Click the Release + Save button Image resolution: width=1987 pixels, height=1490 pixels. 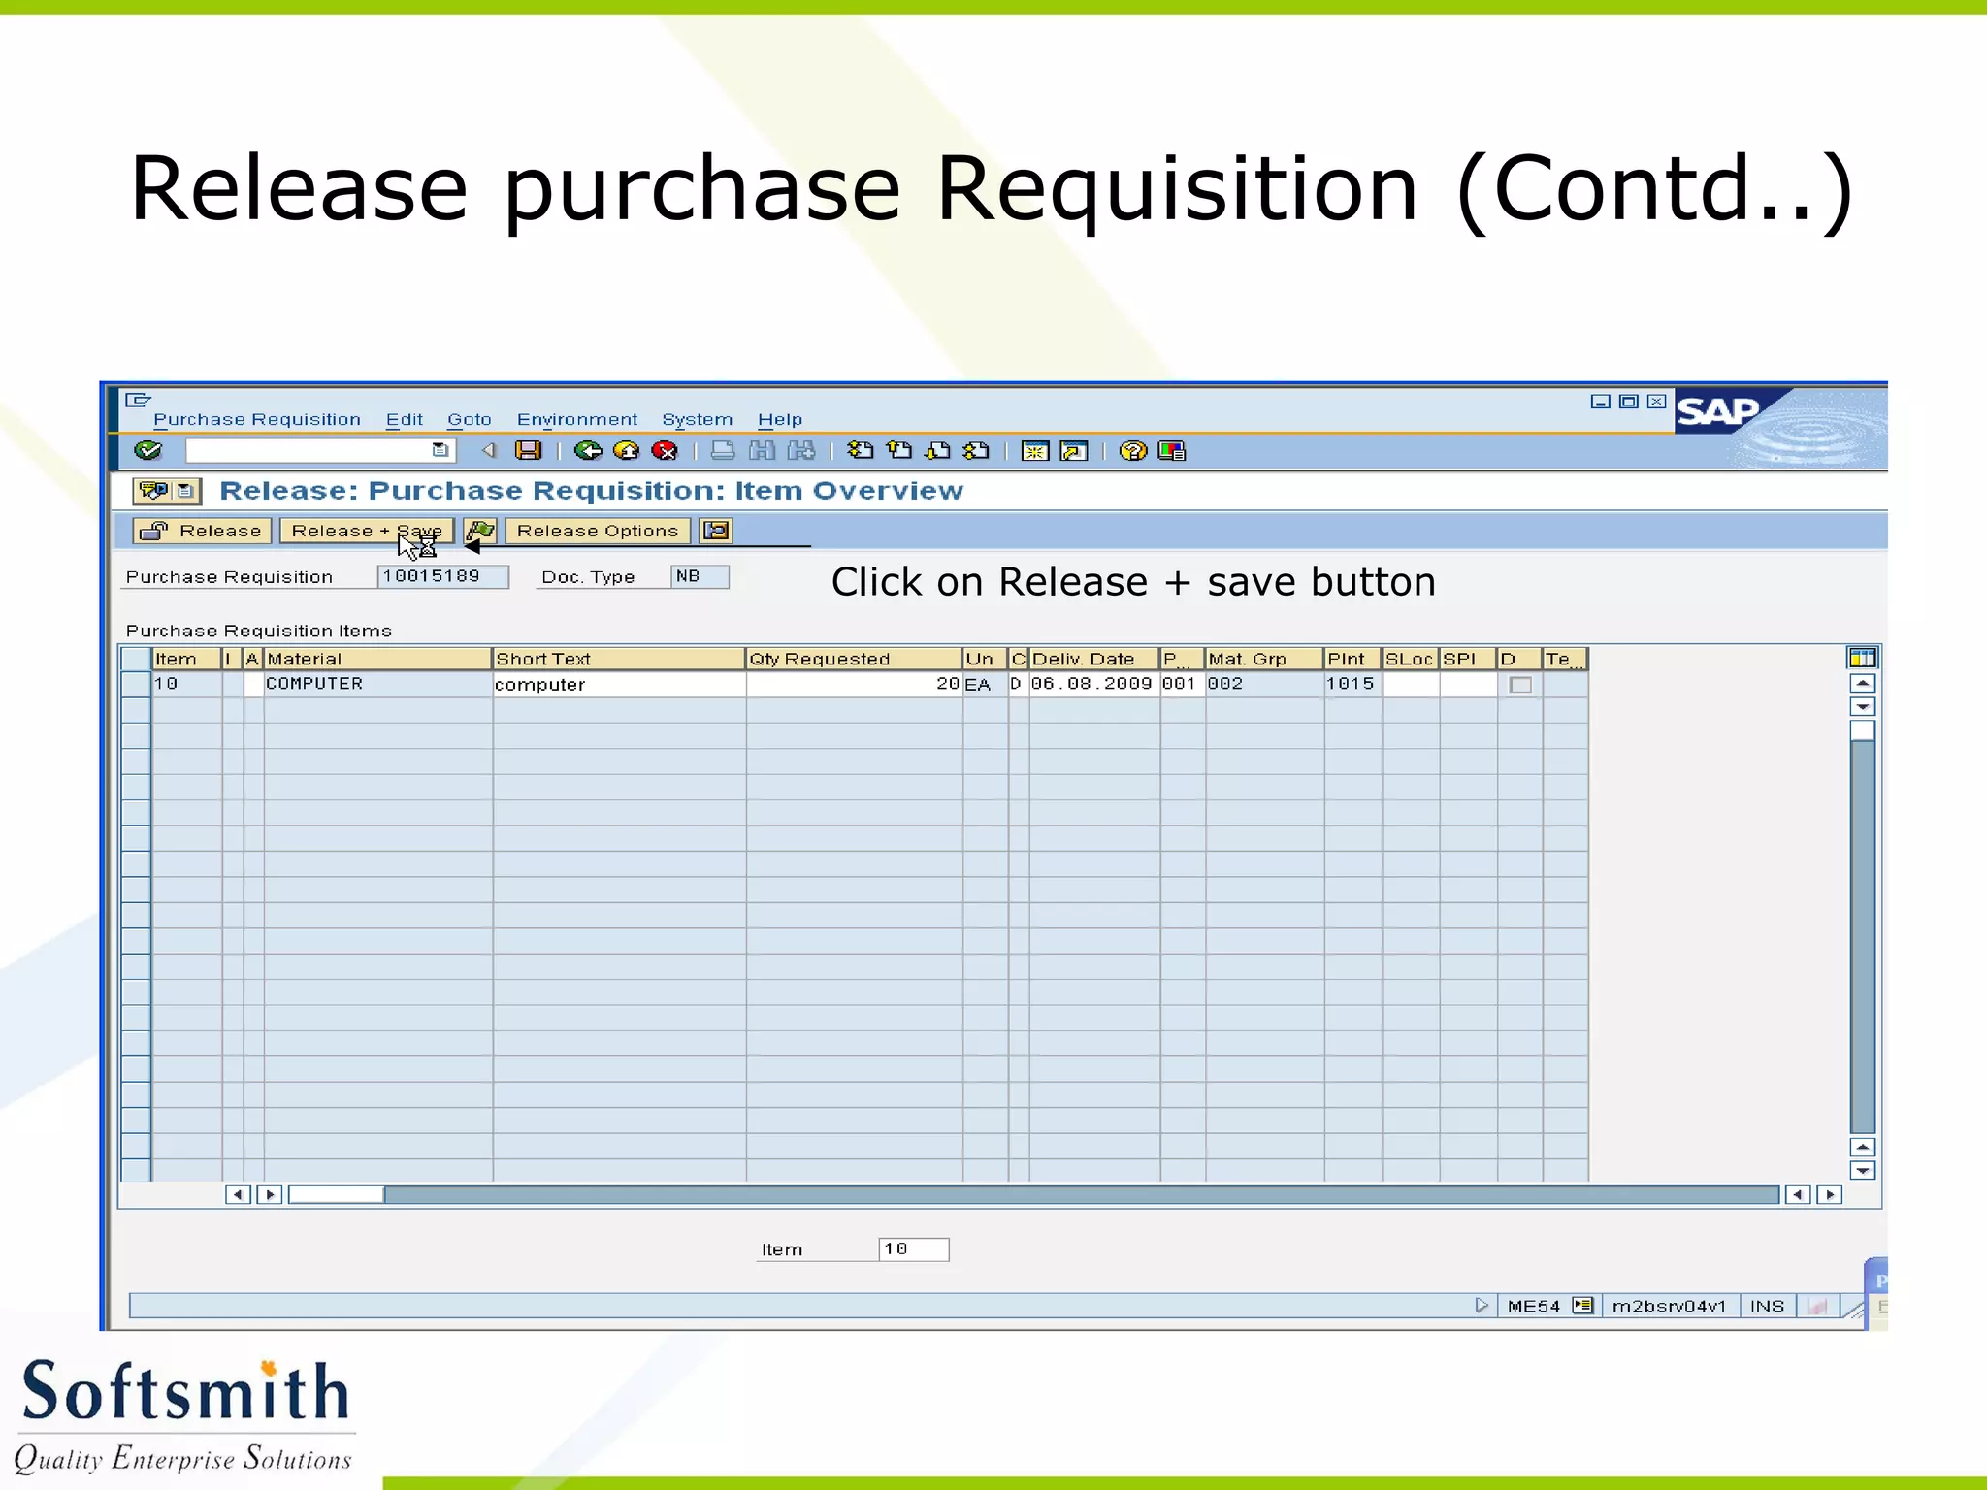pos(367,531)
